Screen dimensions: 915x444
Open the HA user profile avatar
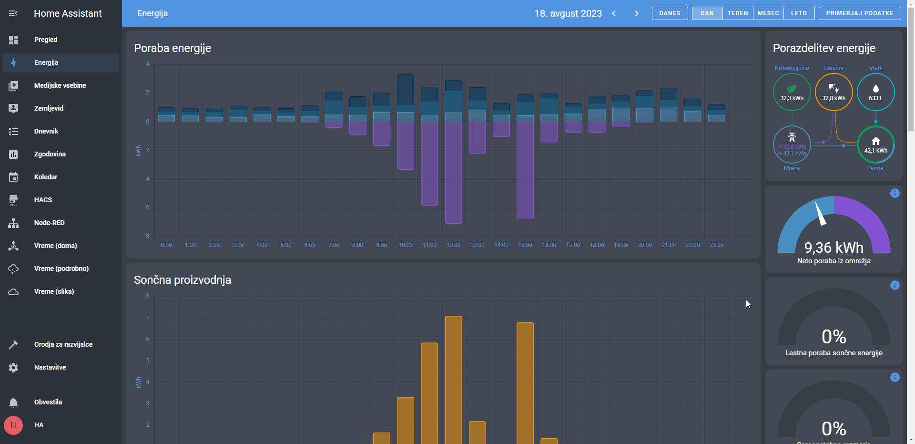pyautogui.click(x=13, y=425)
